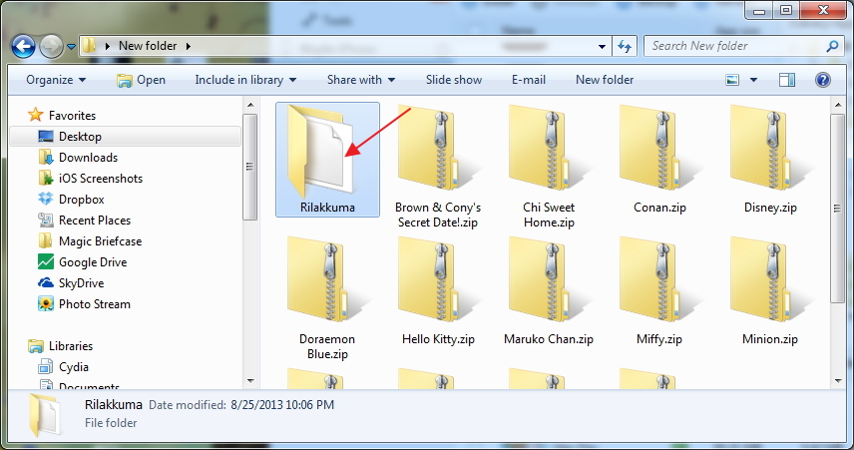This screenshot has height=450, width=854.
Task: Click E-mail in the toolbar
Action: tap(529, 80)
